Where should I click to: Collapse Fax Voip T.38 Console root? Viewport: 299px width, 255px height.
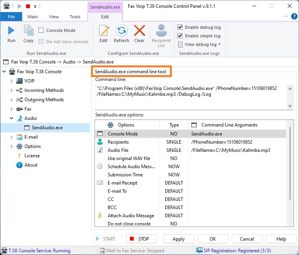coord(4,72)
